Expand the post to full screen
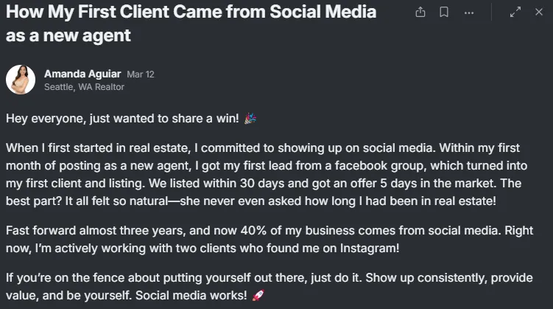The height and width of the screenshot is (309, 553). 515,13
